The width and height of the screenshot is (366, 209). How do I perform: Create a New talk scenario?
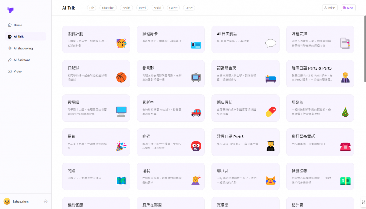click(x=348, y=8)
